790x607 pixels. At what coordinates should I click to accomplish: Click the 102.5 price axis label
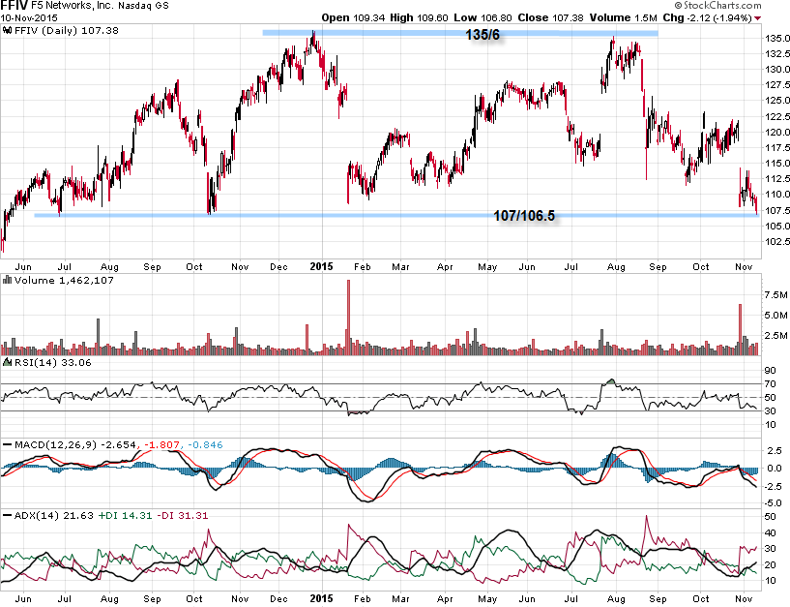(776, 241)
